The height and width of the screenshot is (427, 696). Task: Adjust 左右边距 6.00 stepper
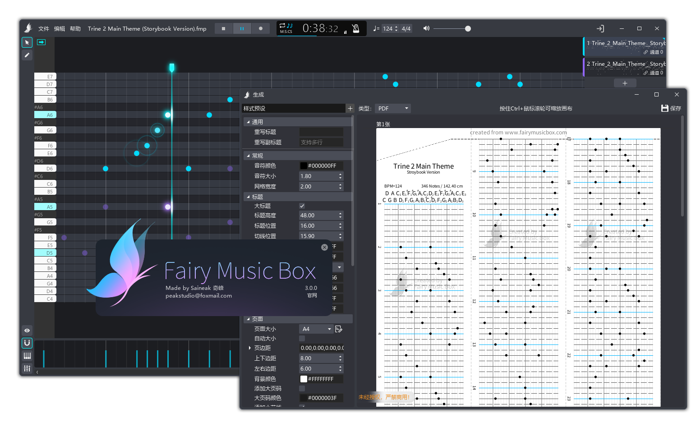pos(340,369)
